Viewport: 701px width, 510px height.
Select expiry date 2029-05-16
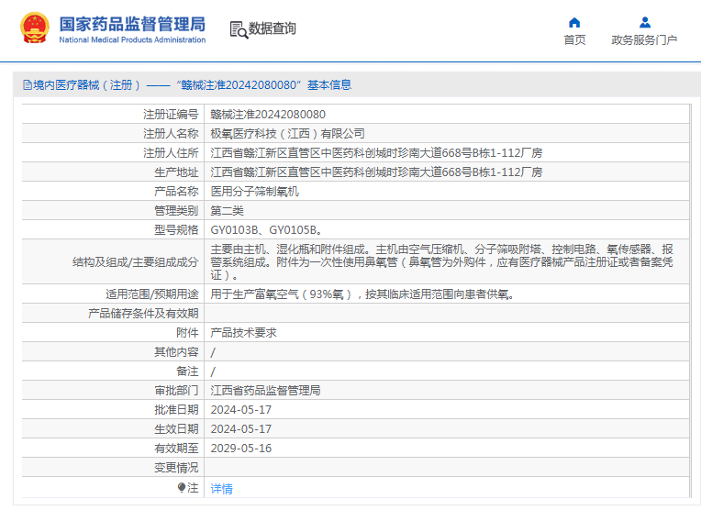click(x=241, y=449)
